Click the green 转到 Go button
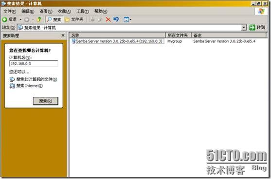This screenshot has width=271, height=179. click(257, 27)
